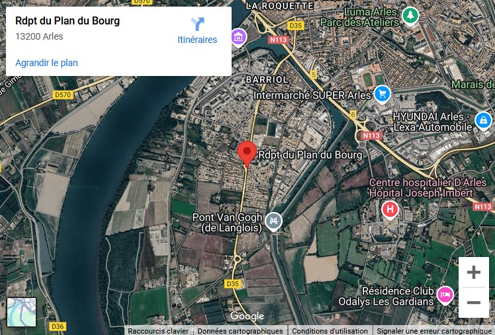Screen dimensions: 495x335
Task: Select the hospital H marker
Action: pyautogui.click(x=390, y=209)
